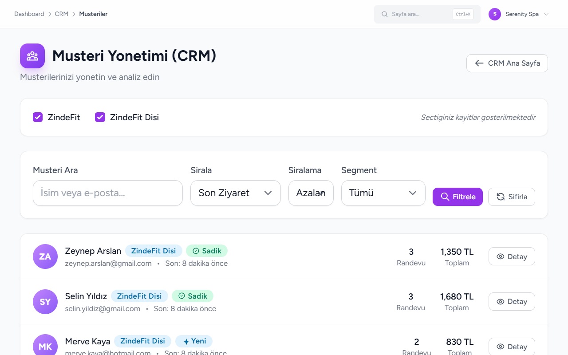Open the Sirala Son Ziyaret dropdown
This screenshot has height=355, width=568.
[x=236, y=193]
